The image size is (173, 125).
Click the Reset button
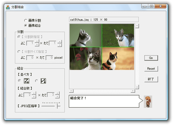[151, 69]
